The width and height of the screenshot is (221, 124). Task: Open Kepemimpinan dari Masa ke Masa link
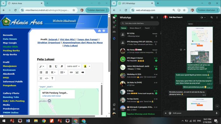point(83,42)
